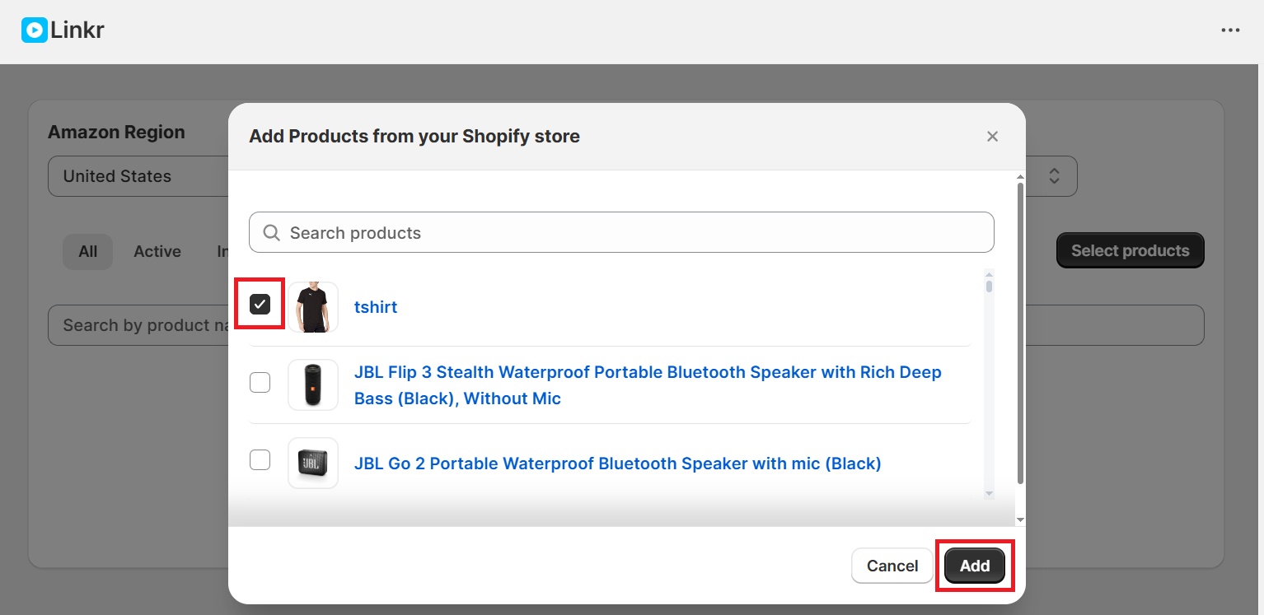Click the Amazon Region heading text
Screen dimensions: 1264x615
(x=116, y=132)
